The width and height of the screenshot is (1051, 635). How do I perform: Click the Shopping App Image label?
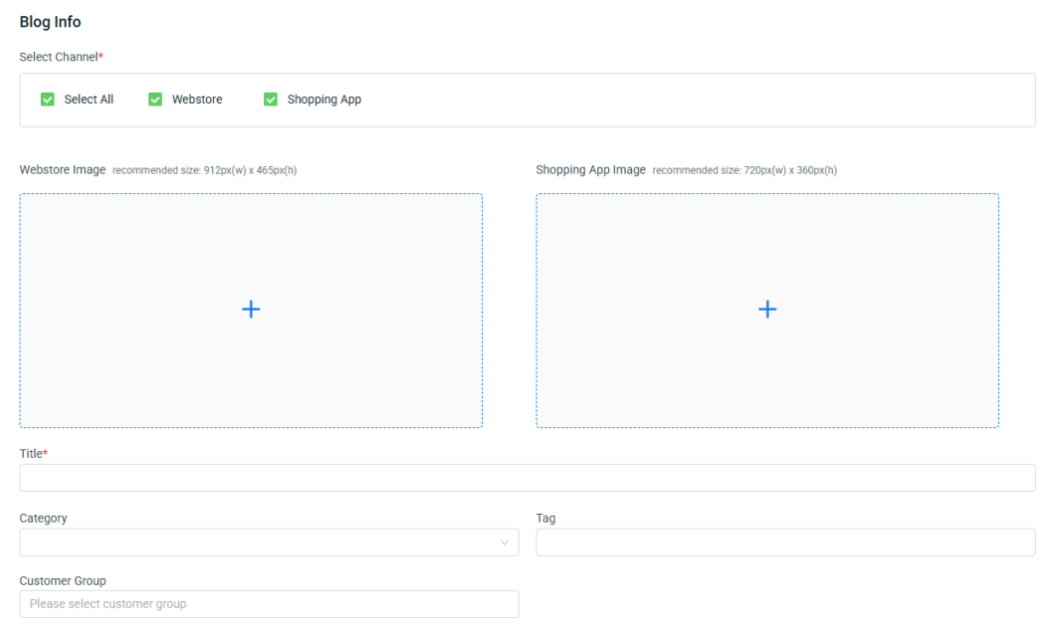click(x=591, y=170)
